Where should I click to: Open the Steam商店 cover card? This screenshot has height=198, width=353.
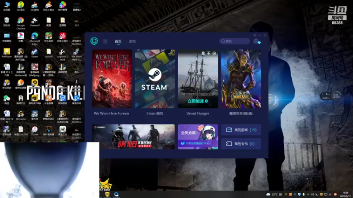pyautogui.click(x=155, y=79)
